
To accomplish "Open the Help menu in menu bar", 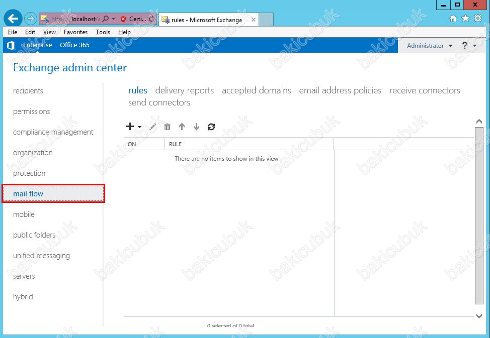I will click(x=124, y=32).
